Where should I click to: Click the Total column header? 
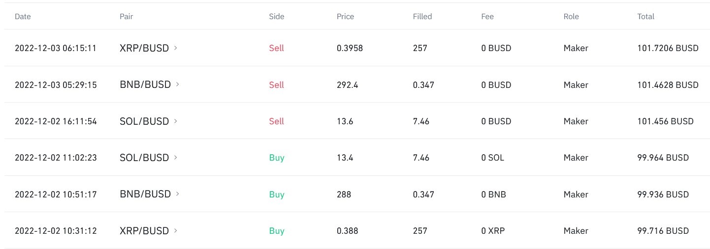(645, 16)
